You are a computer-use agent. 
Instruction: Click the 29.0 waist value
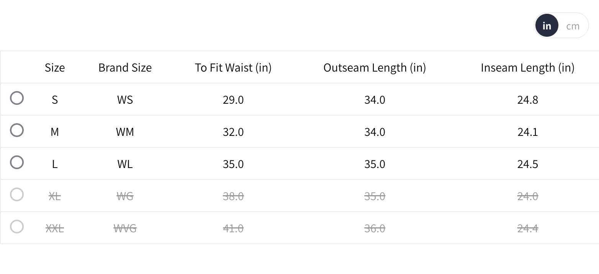(x=233, y=100)
